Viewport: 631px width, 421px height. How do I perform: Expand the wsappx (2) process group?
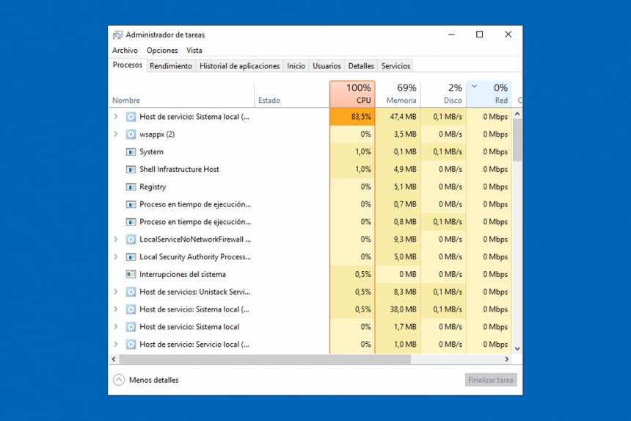click(x=115, y=134)
